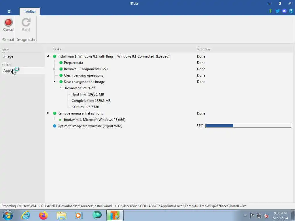Image resolution: width=295 pixels, height=221 pixels.
Task: Click the red Cancel button icon
Action: click(x=8, y=22)
